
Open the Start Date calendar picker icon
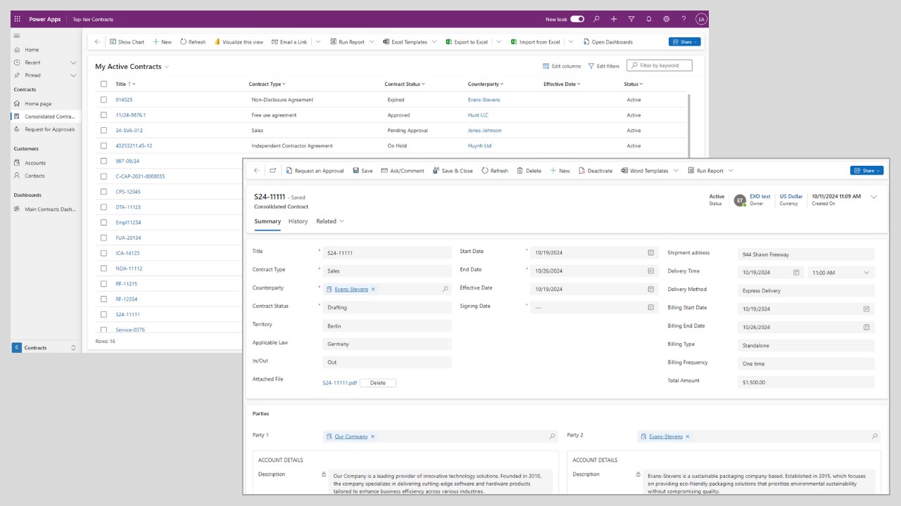[x=651, y=252]
